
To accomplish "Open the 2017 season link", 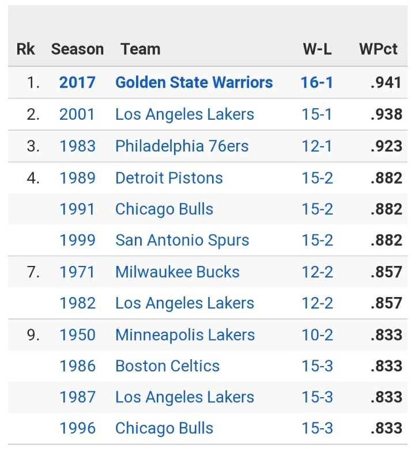I will (77, 82).
